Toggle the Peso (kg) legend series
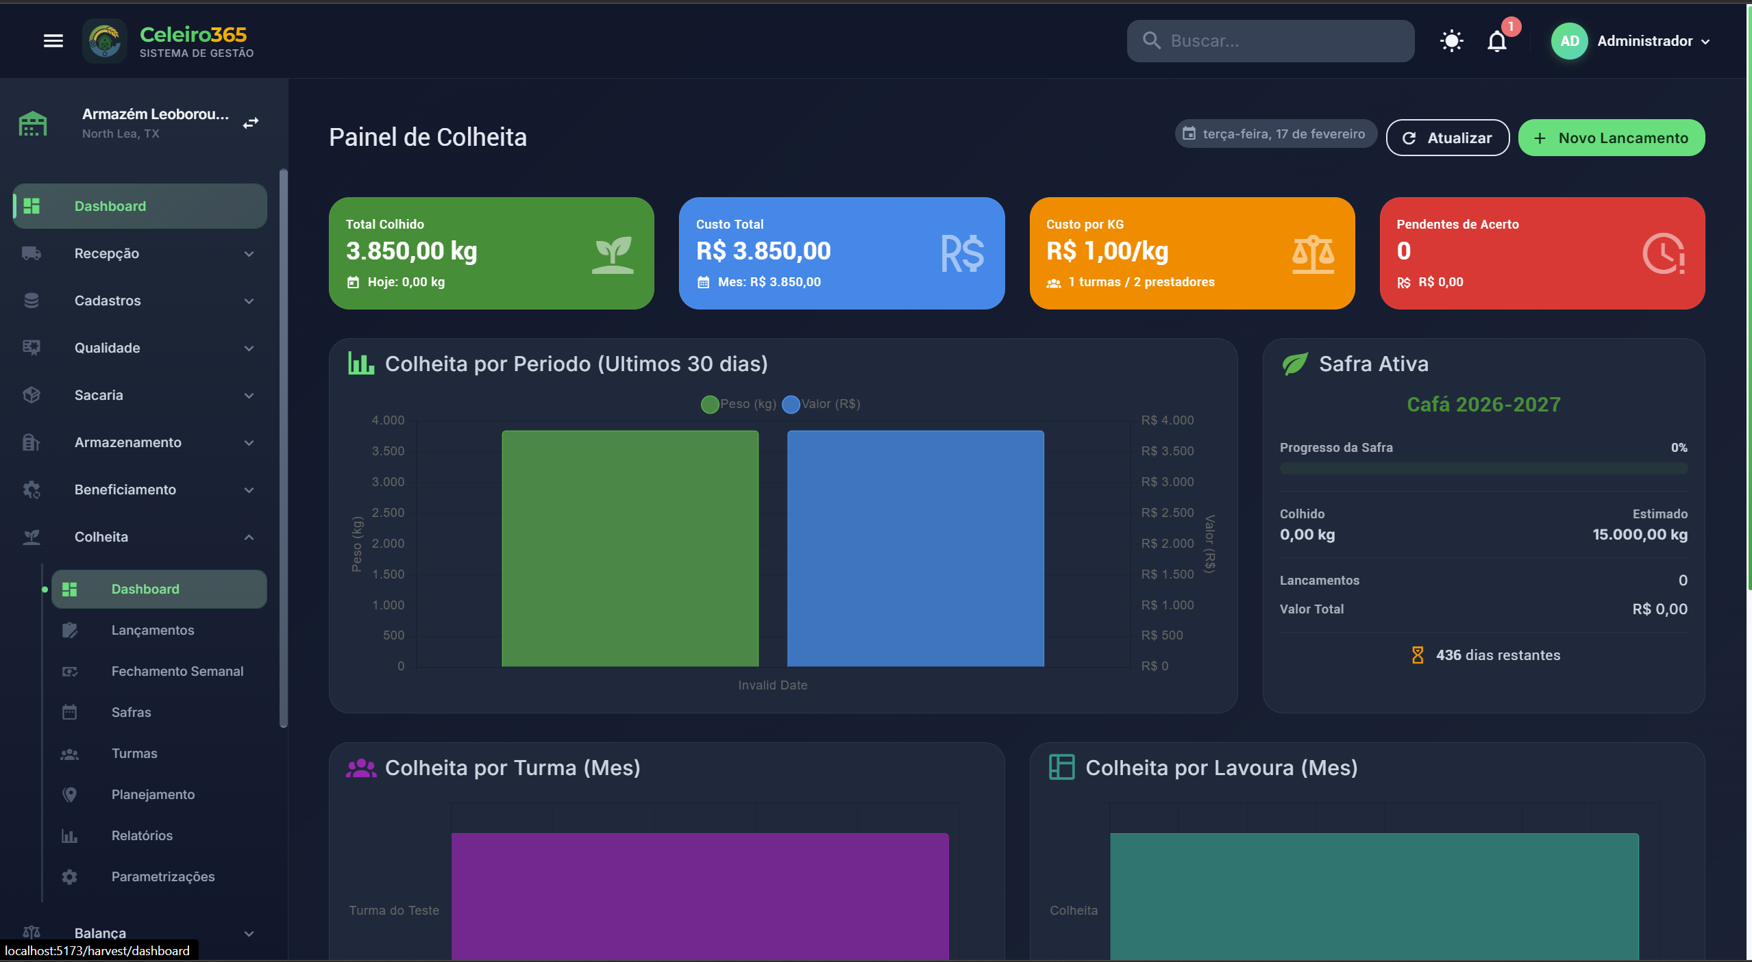This screenshot has width=1752, height=962. click(739, 404)
